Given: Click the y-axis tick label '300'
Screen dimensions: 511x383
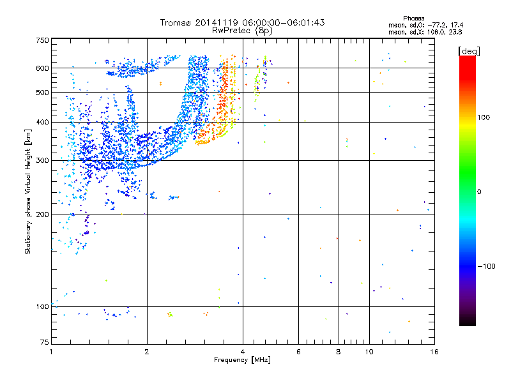Looking at the screenshot, I should 42,160.
